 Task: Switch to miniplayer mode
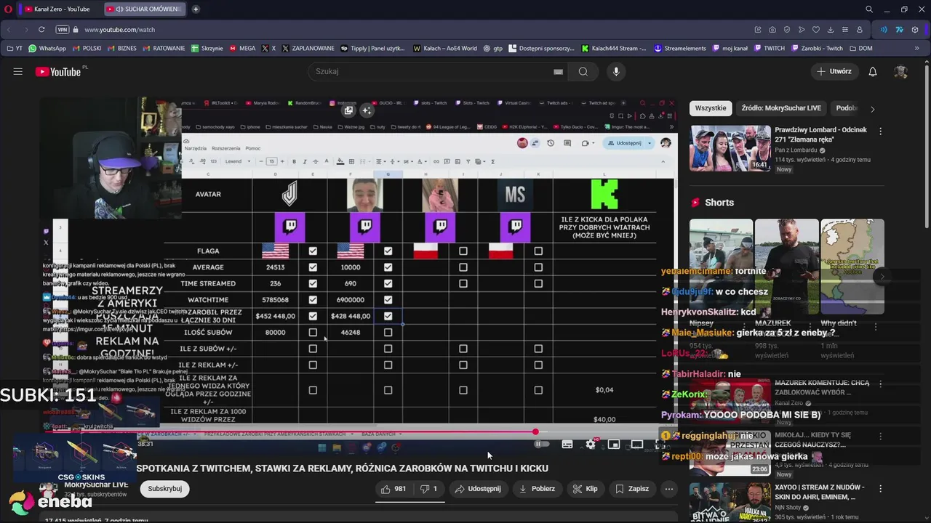click(x=614, y=445)
